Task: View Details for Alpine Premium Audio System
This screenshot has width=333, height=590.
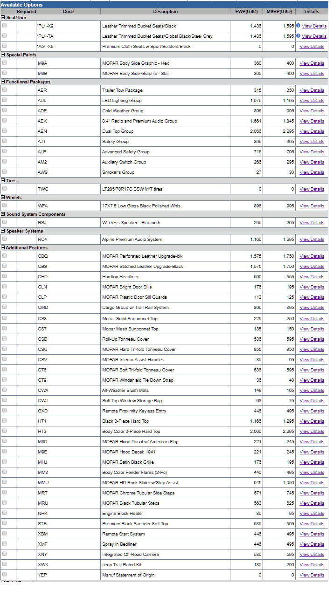Action: click(312, 240)
